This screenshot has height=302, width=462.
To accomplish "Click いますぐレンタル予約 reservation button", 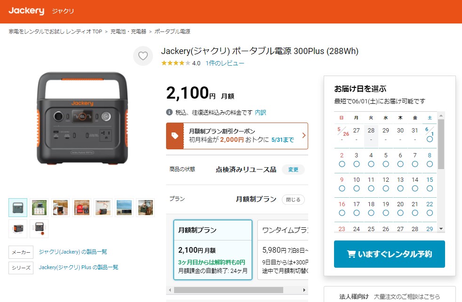I will pyautogui.click(x=389, y=254).
